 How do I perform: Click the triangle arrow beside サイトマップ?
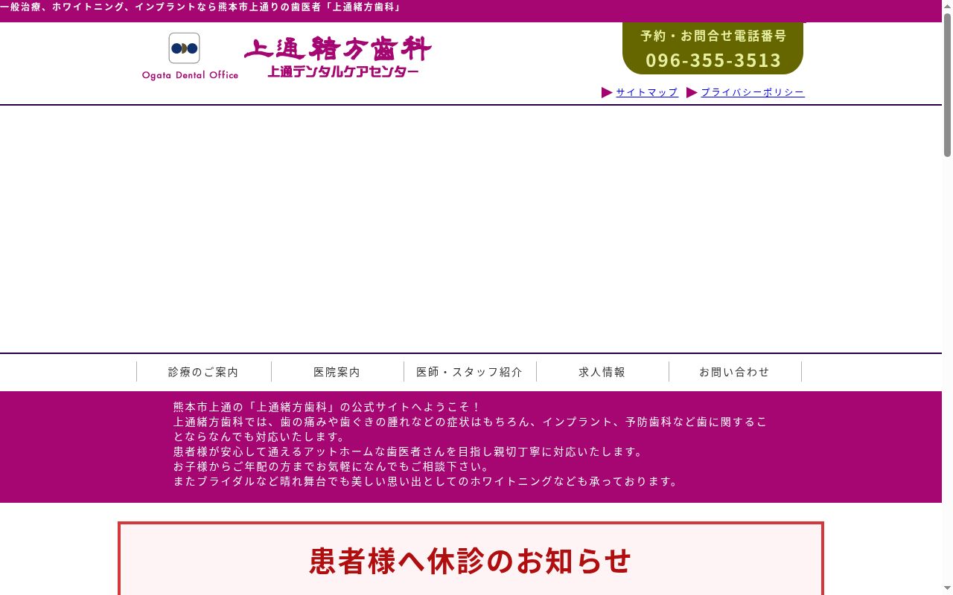tap(607, 92)
